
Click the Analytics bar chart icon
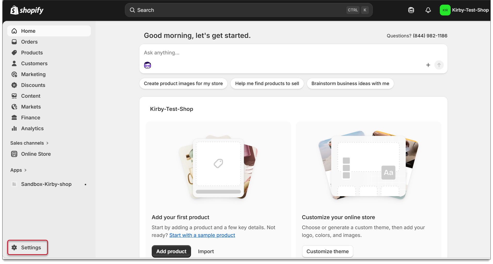(14, 128)
